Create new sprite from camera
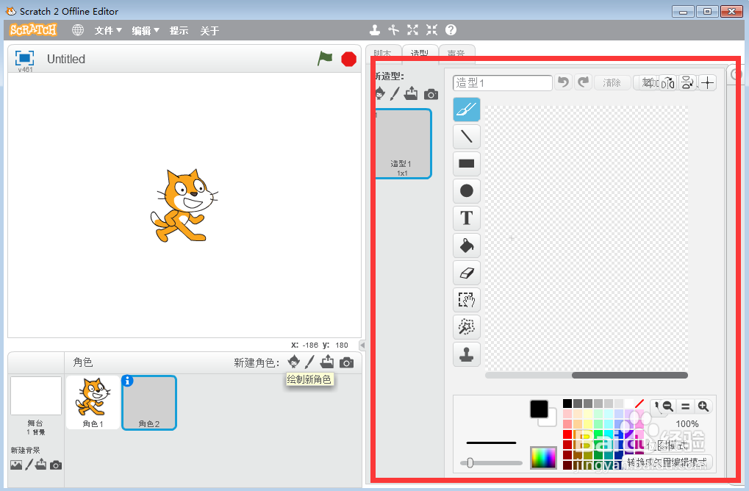 coord(347,363)
